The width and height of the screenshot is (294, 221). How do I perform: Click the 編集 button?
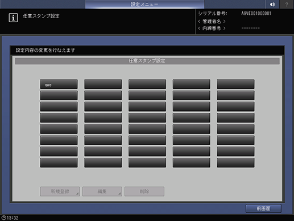coord(102,191)
